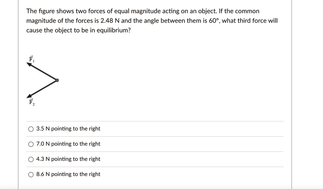Choose the answer text "7.0 N pointing to the right"

(x=68, y=144)
